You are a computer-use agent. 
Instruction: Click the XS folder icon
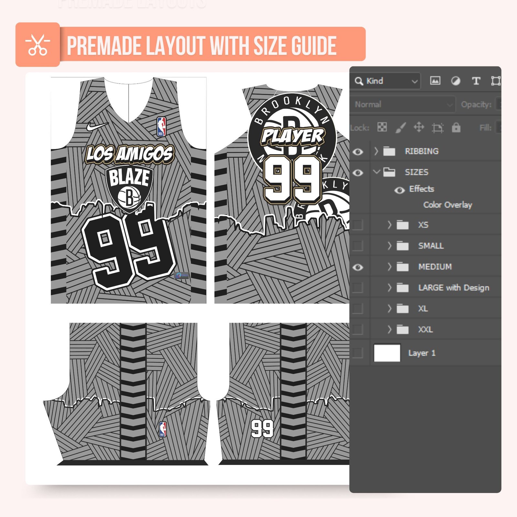403,225
